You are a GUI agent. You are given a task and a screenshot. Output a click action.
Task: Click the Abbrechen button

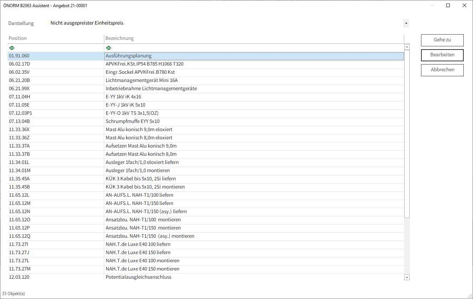coord(442,70)
